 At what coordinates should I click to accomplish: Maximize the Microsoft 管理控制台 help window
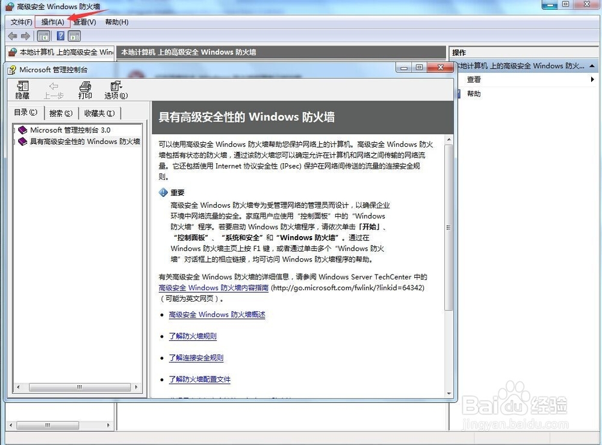419,67
